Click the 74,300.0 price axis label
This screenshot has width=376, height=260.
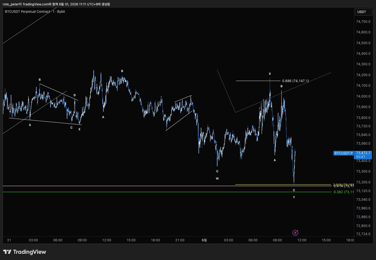coord(363,64)
